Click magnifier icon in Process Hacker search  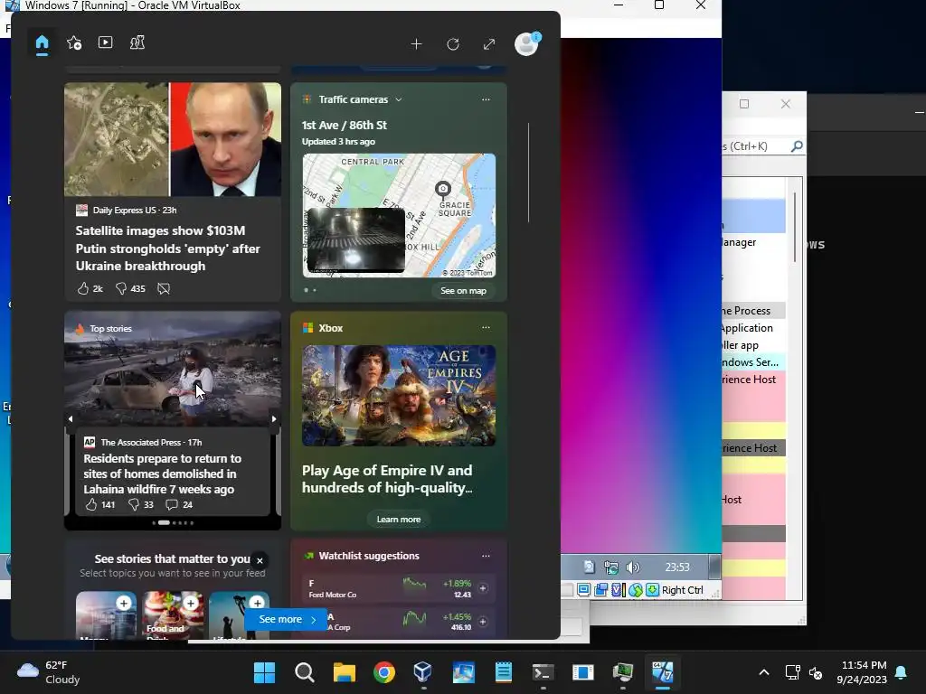(797, 145)
